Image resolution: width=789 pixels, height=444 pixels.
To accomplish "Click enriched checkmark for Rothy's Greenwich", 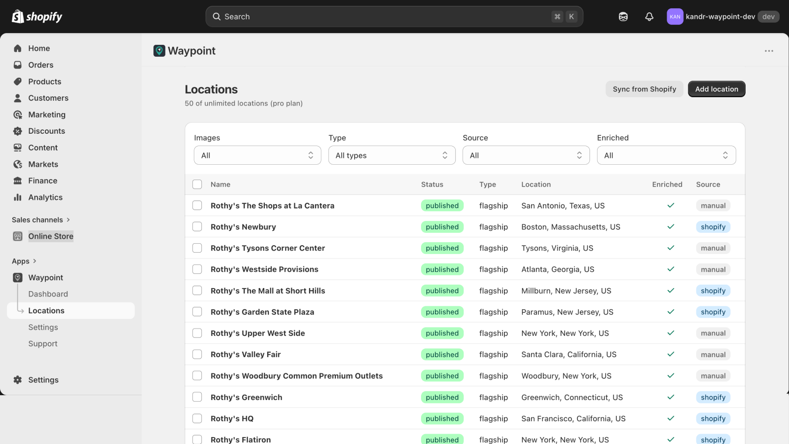I will click(x=671, y=397).
